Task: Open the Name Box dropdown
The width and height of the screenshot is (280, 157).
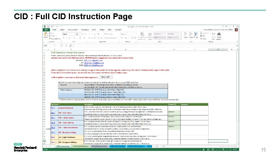Action: pyautogui.click(x=55, y=46)
